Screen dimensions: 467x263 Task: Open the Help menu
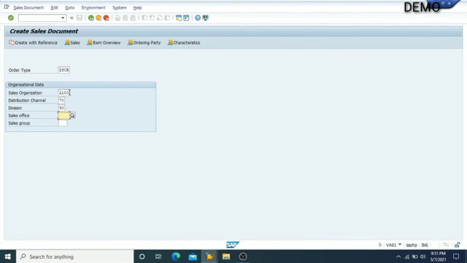coord(138,8)
